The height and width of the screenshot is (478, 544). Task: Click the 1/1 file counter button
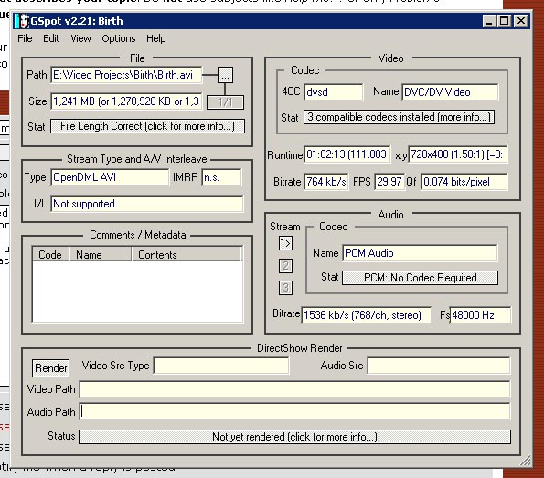225,102
